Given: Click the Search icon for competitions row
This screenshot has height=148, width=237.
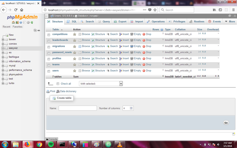Looking at the screenshot, I should (108, 34).
